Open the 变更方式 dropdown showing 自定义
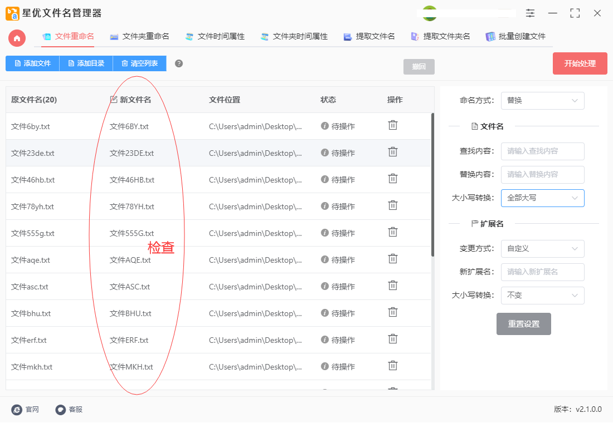The width and height of the screenshot is (613, 423). pos(542,249)
